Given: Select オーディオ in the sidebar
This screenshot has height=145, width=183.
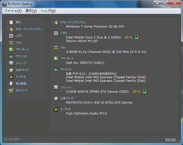Looking at the screenshot, I should (x=20, y=77).
